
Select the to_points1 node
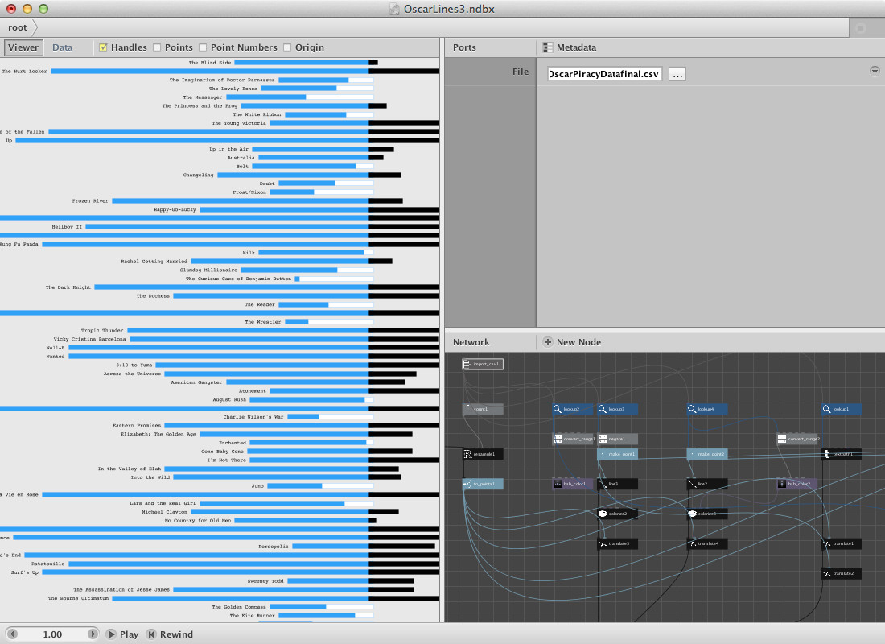point(483,484)
